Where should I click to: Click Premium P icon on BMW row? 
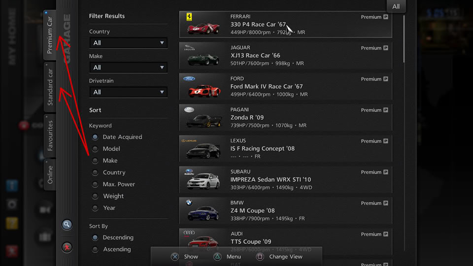pyautogui.click(x=386, y=203)
